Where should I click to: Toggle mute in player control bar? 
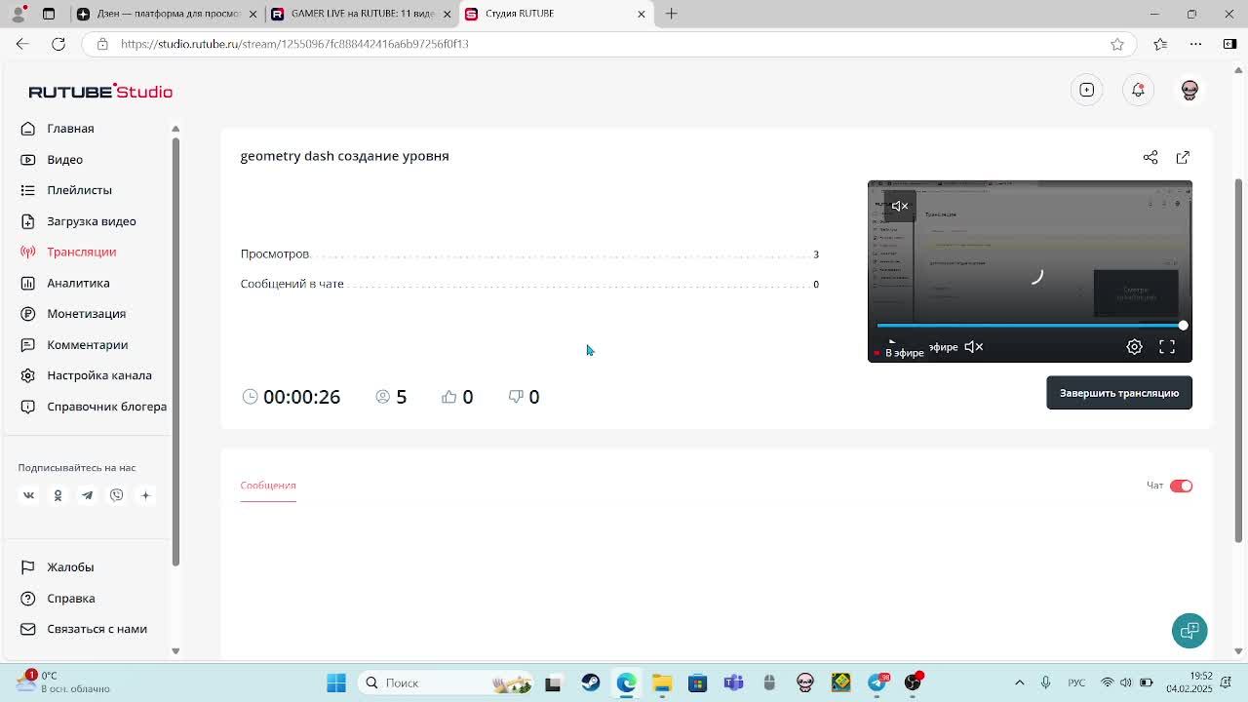pos(973,347)
